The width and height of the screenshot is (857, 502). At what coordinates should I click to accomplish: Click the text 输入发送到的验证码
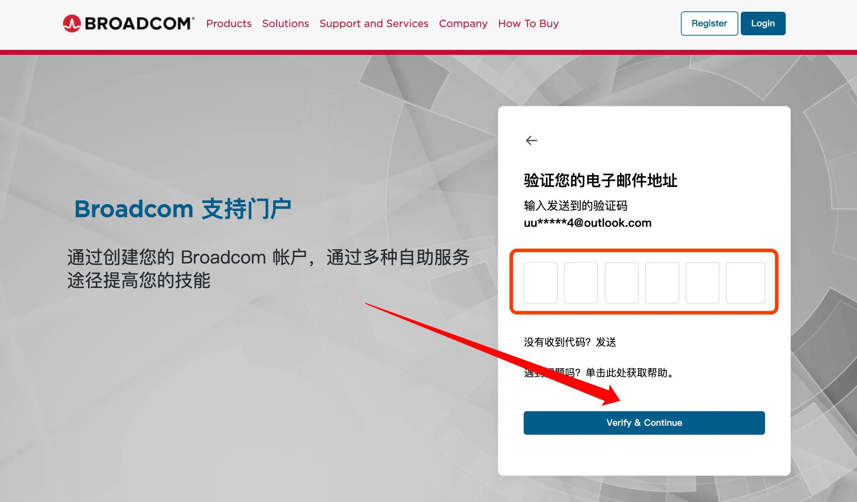pos(575,205)
